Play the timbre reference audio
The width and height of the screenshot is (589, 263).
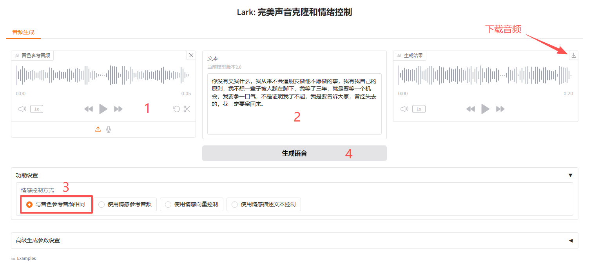pyautogui.click(x=103, y=109)
